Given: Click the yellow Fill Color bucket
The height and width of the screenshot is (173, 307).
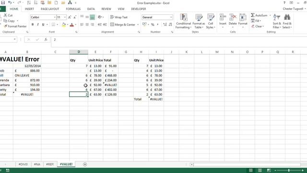Looking at the screenshot, I should click(x=64, y=25).
